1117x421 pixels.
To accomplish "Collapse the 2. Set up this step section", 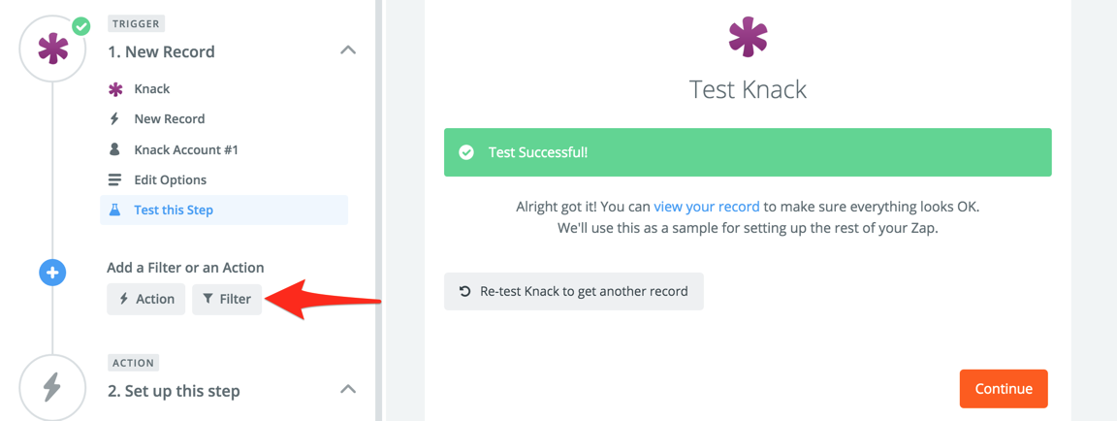I will 348,390.
